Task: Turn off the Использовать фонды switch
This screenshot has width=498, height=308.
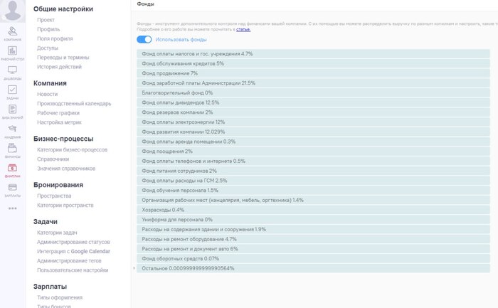Action: 144,39
